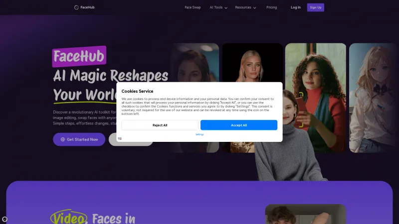Click the 'AI Magic Reshapes' headline
399x224 pixels.
pos(111,76)
